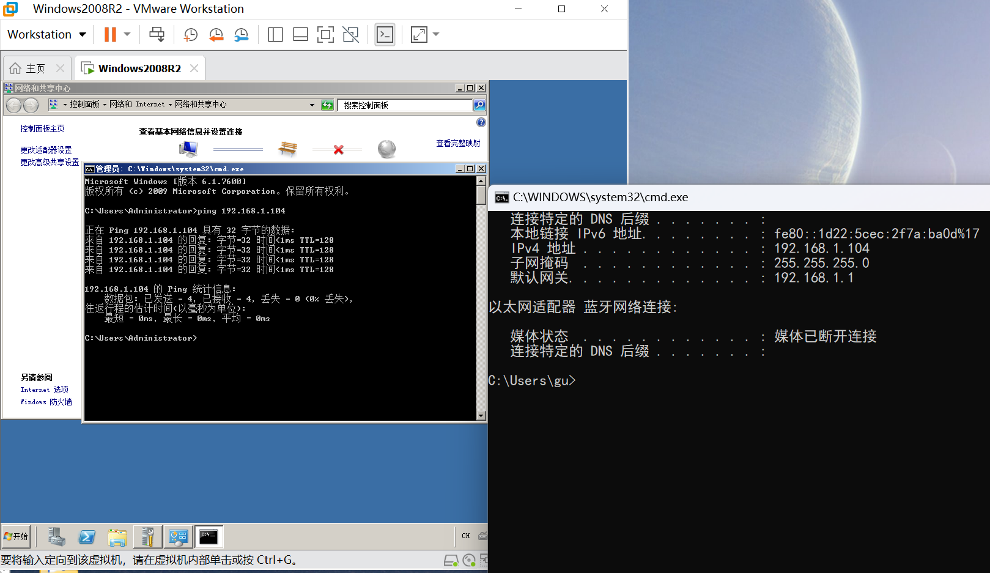Click the Internet globe icon in map
Viewport: 990px width, 573px height.
pyautogui.click(x=386, y=149)
